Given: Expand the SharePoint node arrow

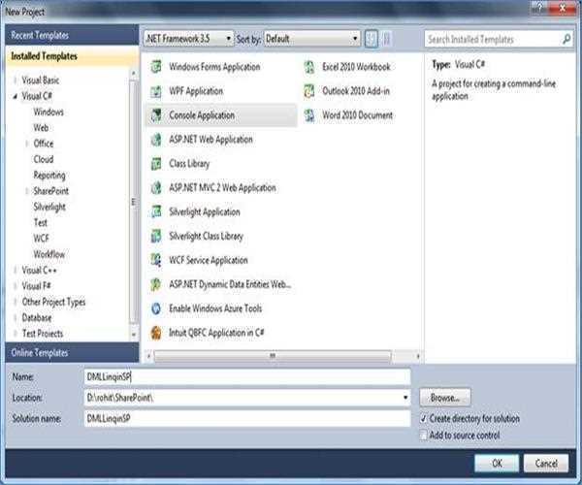Looking at the screenshot, I should pyautogui.click(x=27, y=191).
